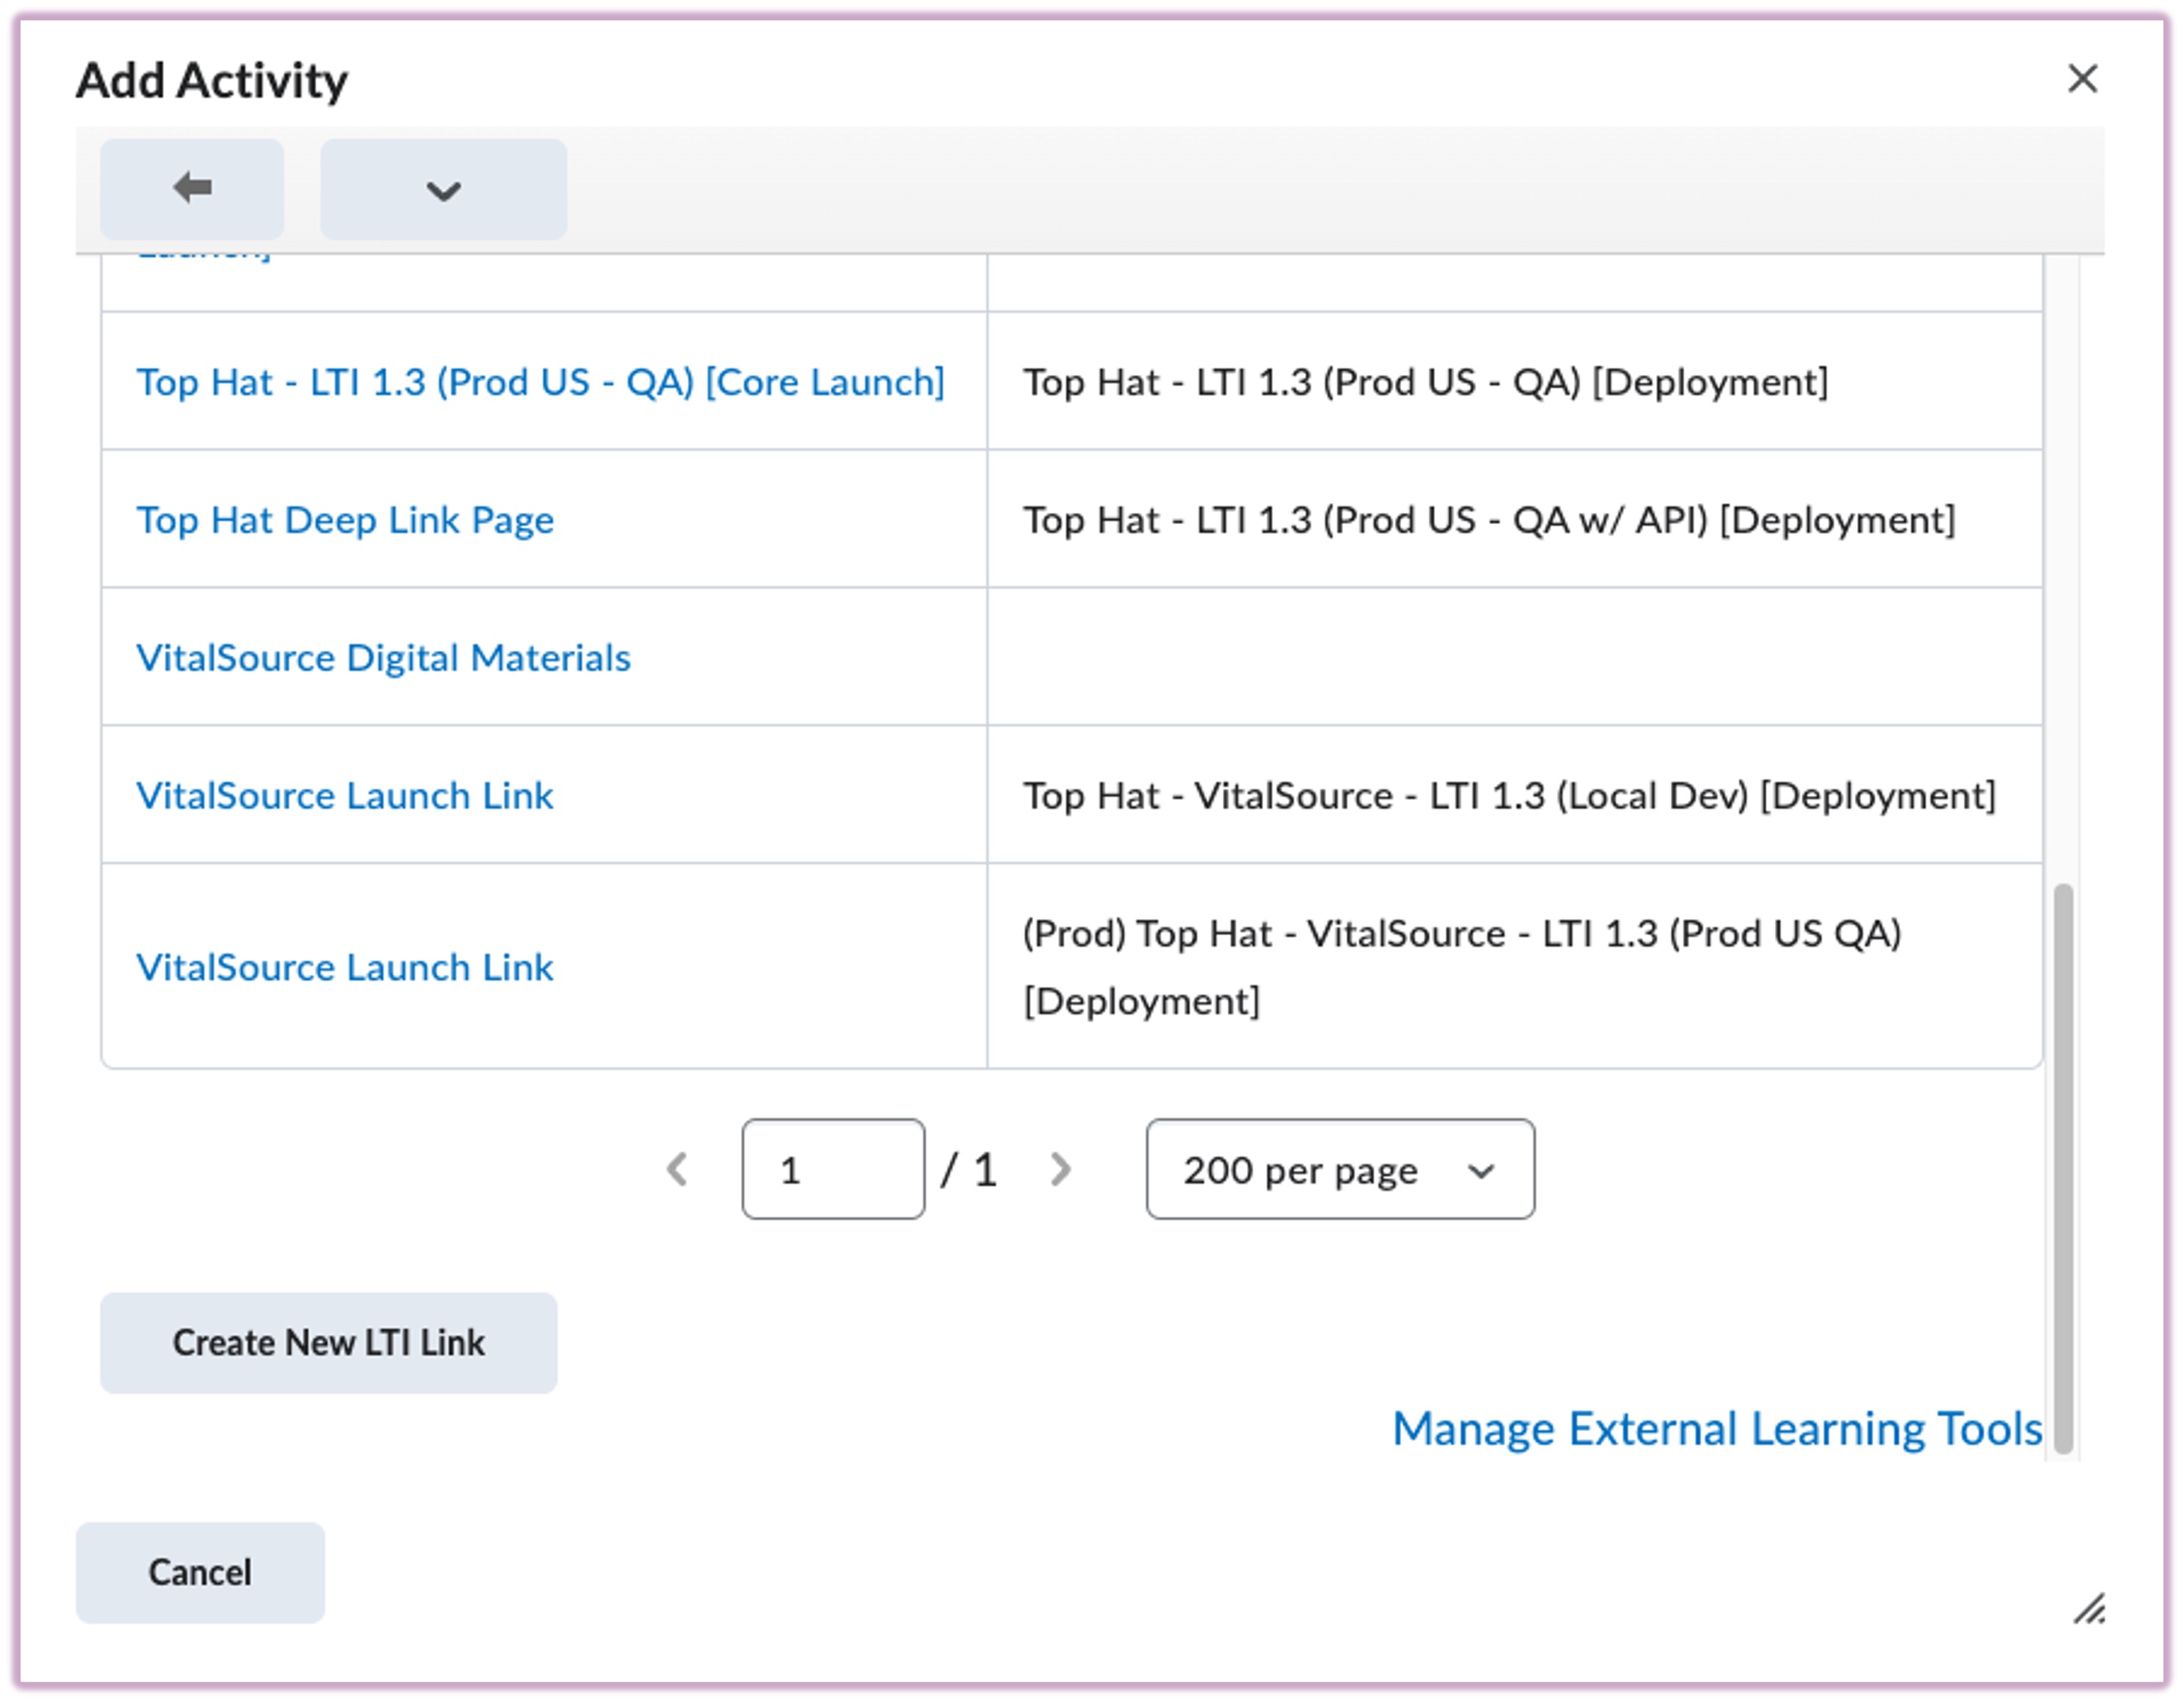Open the chevron dropdown in the toolbar
This screenshot has width=2184, height=1702.
tap(443, 189)
